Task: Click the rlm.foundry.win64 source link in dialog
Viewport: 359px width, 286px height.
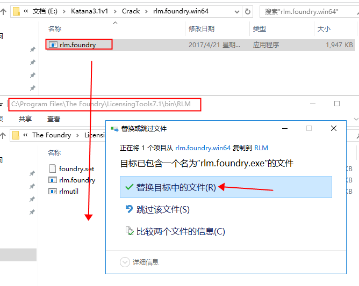Action: point(203,148)
